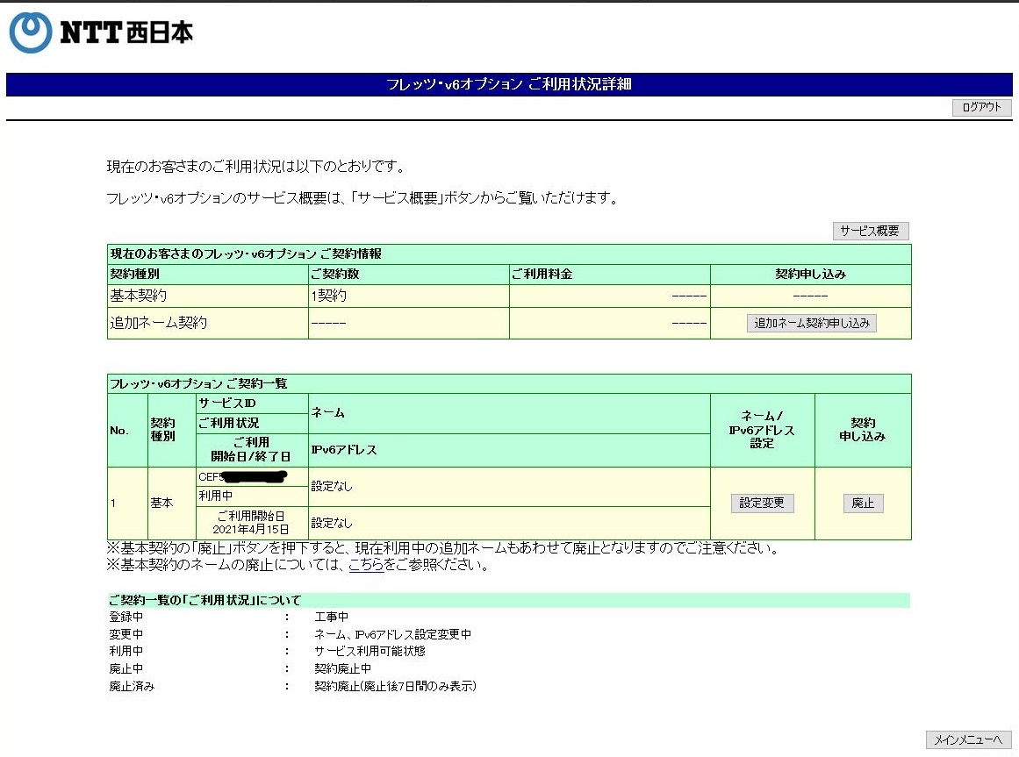The height and width of the screenshot is (757, 1019).
Task: Apply via 追加ネーム契約申し込み button
Action: (811, 323)
